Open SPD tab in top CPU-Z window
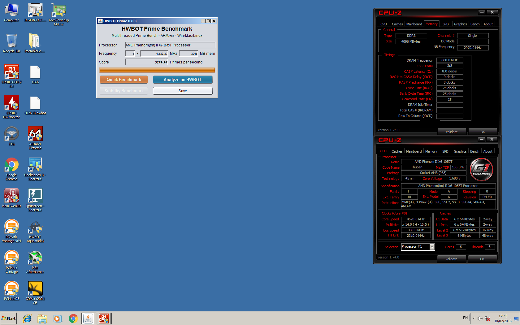This screenshot has height=325, width=520. pyautogui.click(x=445, y=24)
